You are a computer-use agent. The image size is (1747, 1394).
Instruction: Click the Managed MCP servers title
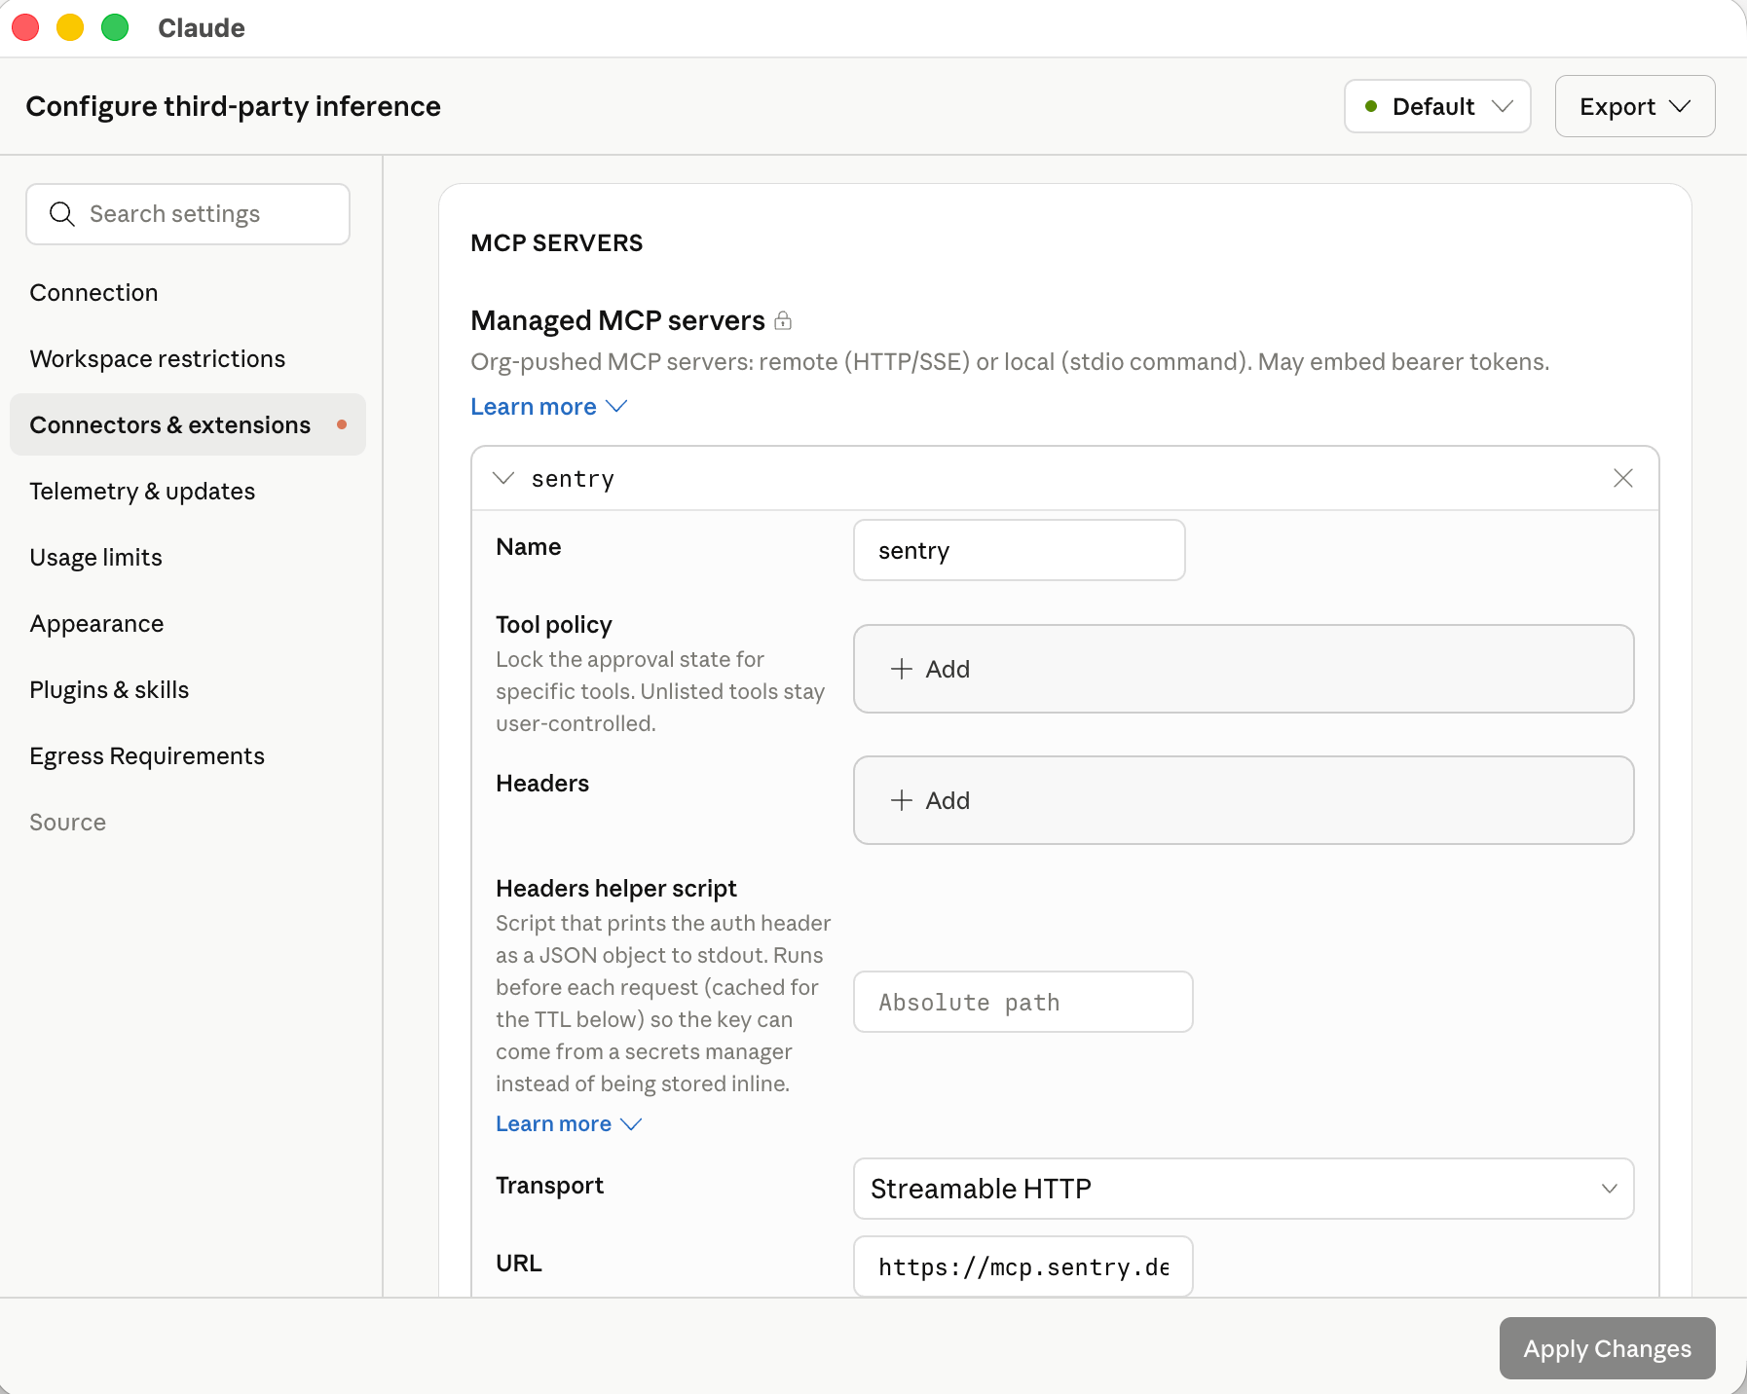point(617,320)
